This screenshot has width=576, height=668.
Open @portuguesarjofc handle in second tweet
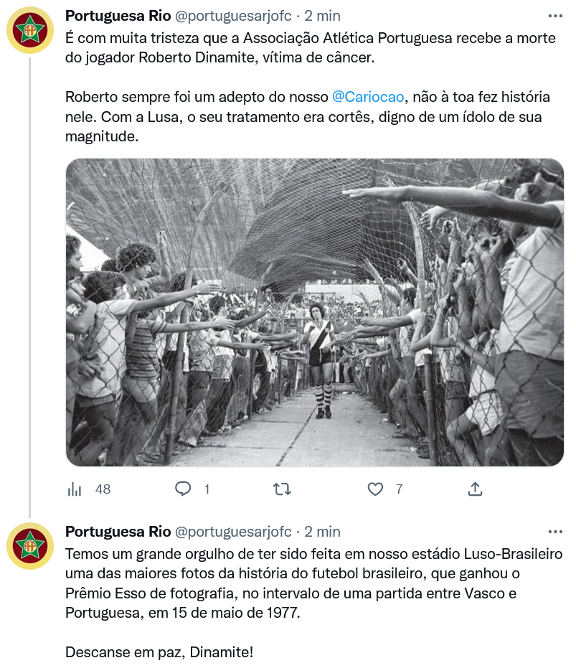pyautogui.click(x=233, y=532)
